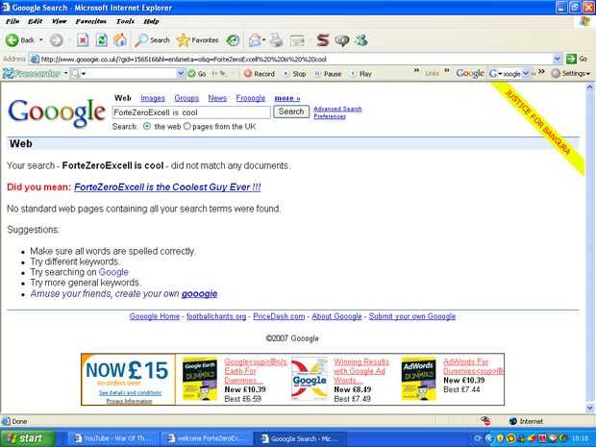Open the History clock icon
Image resolution: width=596 pixels, height=447 pixels.
pos(233,40)
